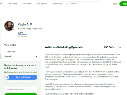
Task: Click the All work chevron arrow
Action: [36, 56]
